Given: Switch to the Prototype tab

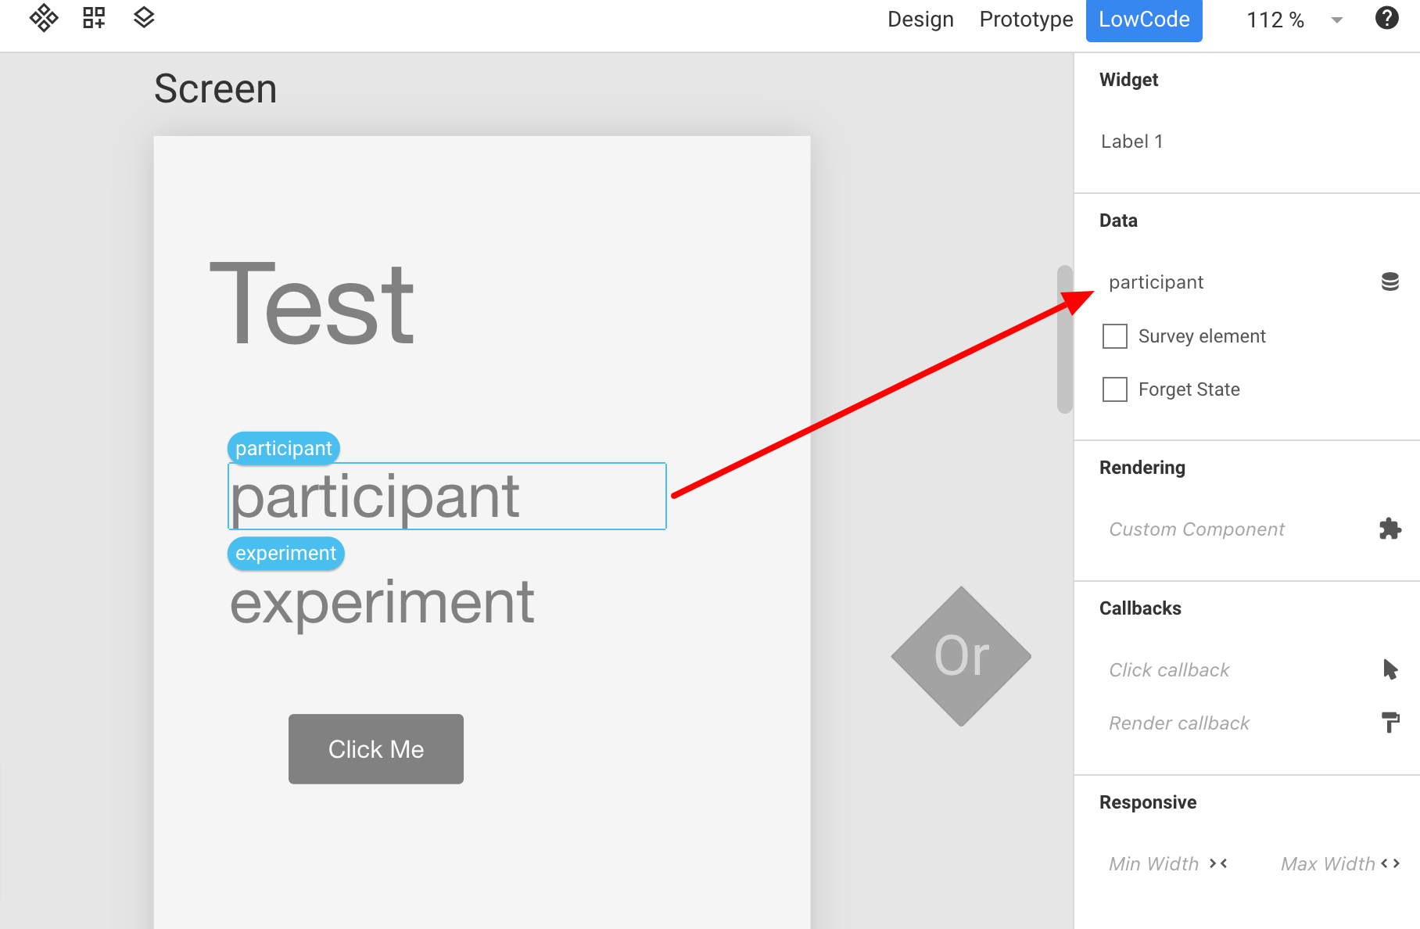Looking at the screenshot, I should [x=1026, y=19].
